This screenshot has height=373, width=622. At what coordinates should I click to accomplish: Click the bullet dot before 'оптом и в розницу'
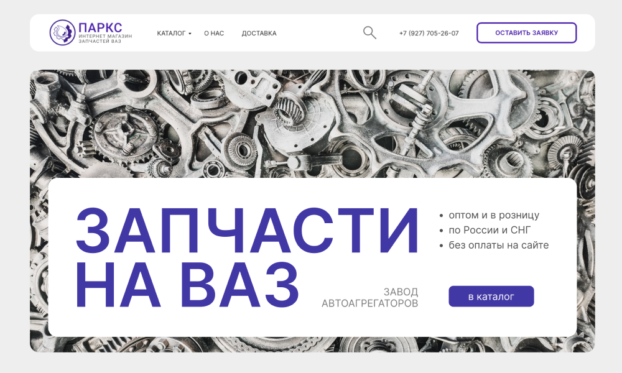[x=442, y=216]
